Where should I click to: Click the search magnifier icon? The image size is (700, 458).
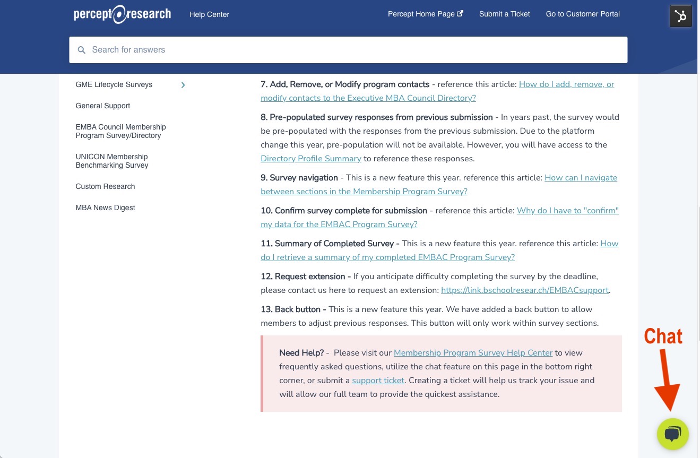click(x=82, y=50)
